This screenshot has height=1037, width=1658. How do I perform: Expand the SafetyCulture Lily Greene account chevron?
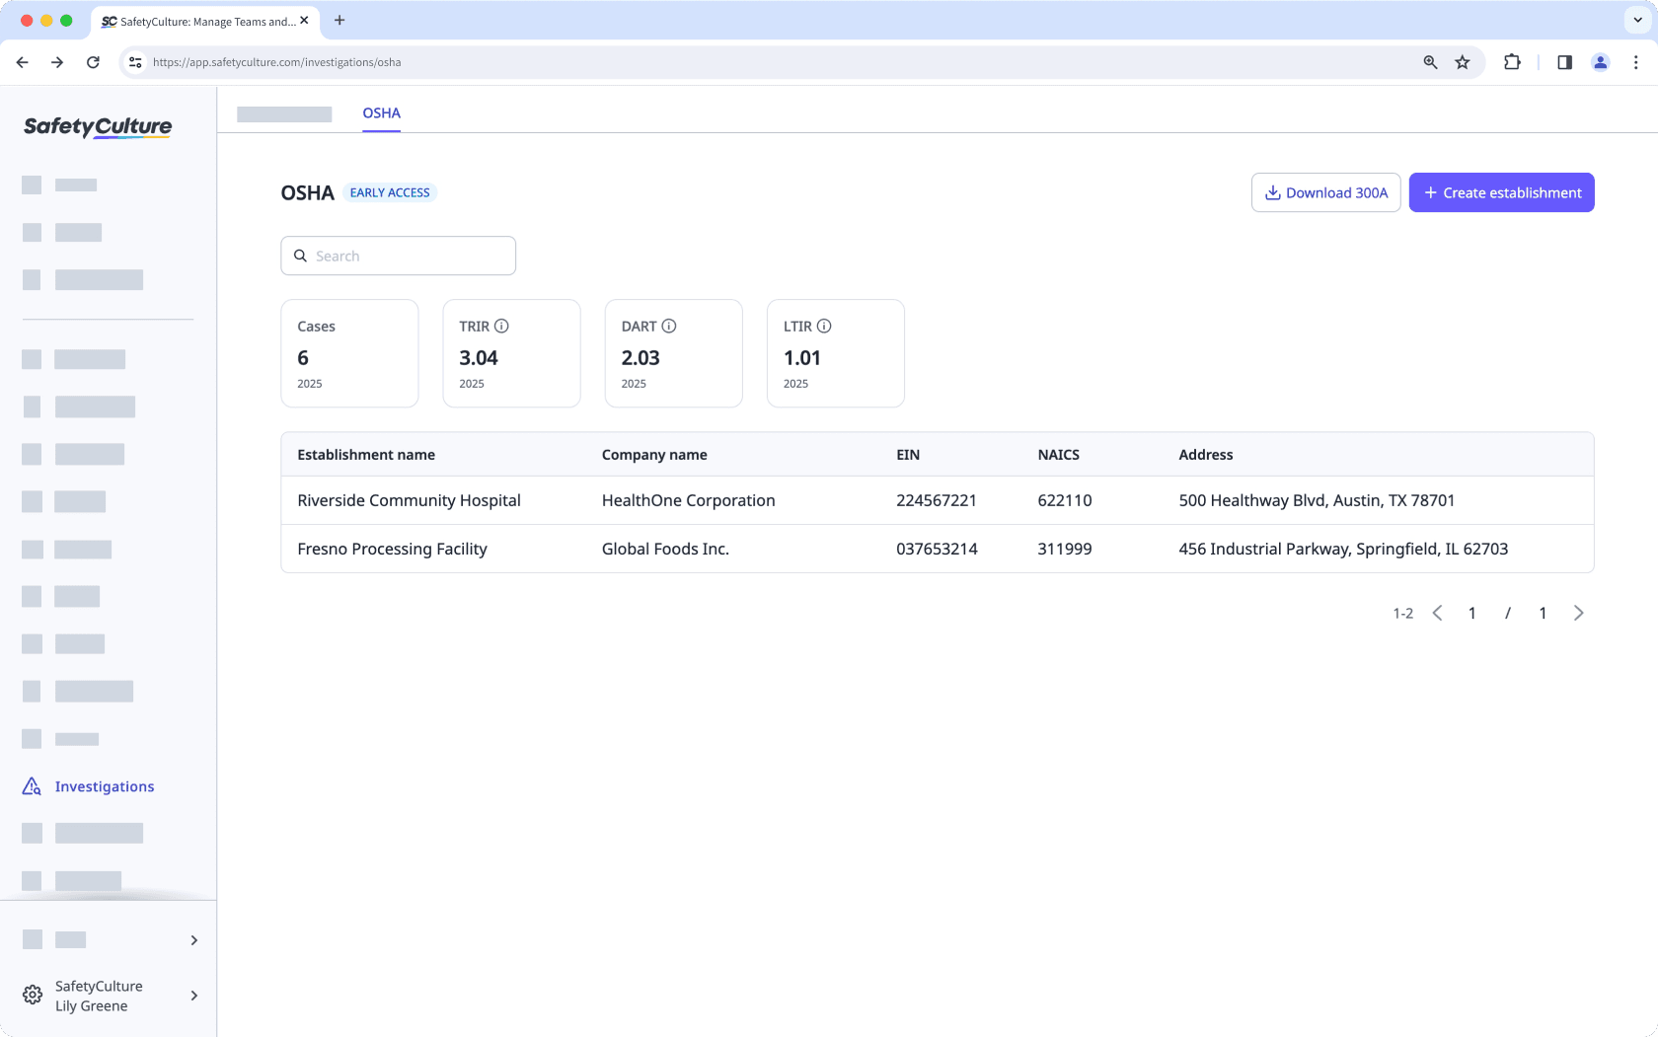193,996
